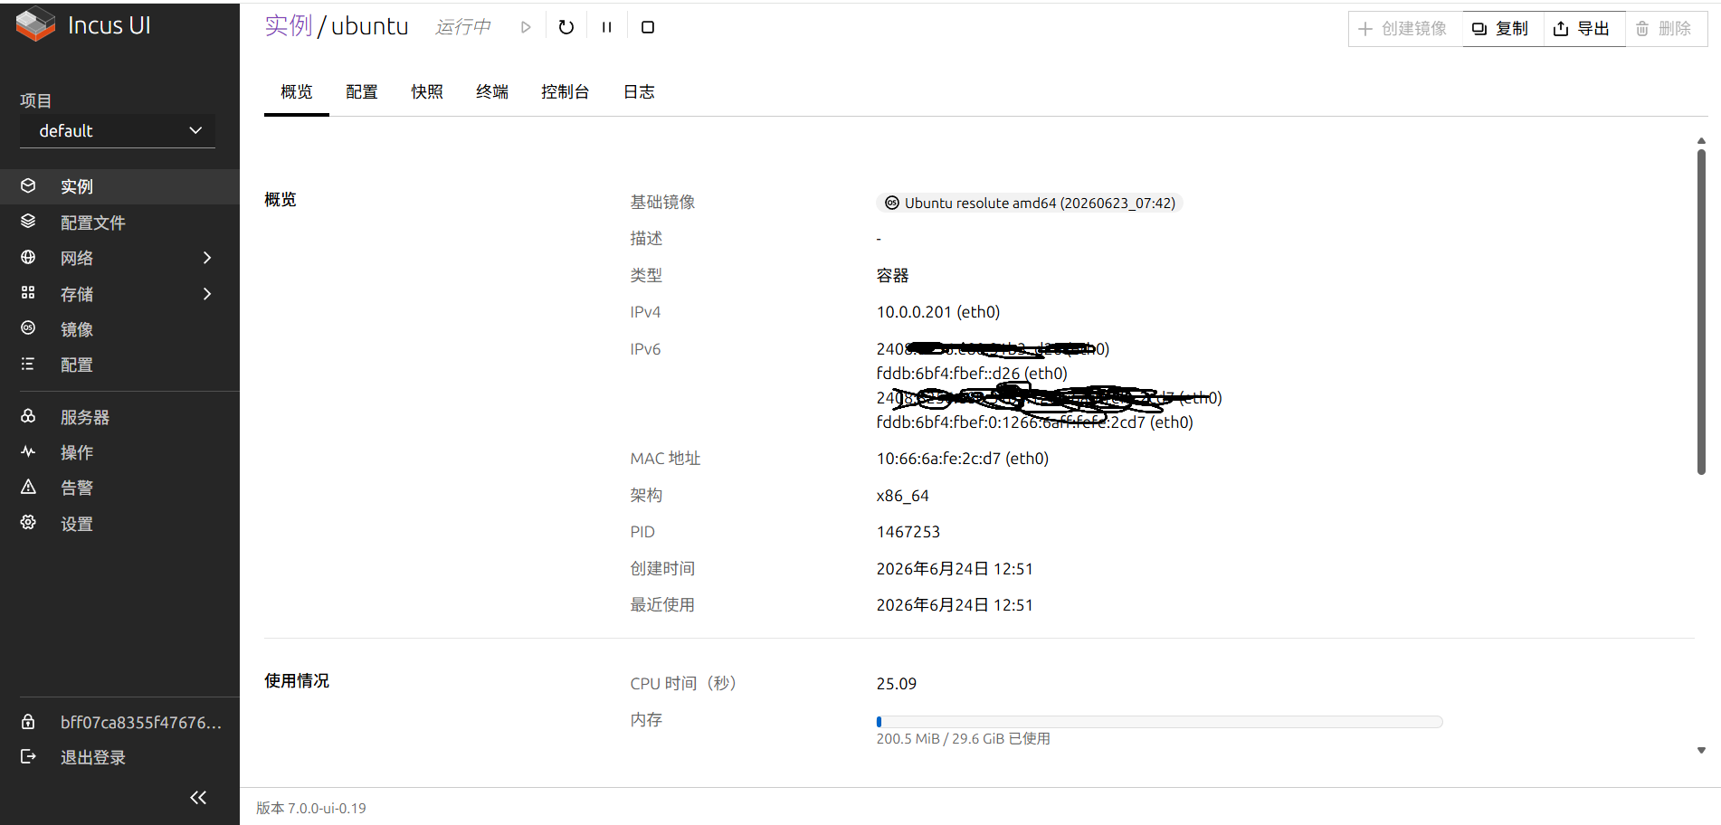Expand the 存储 (Storage) submenu

207,294
